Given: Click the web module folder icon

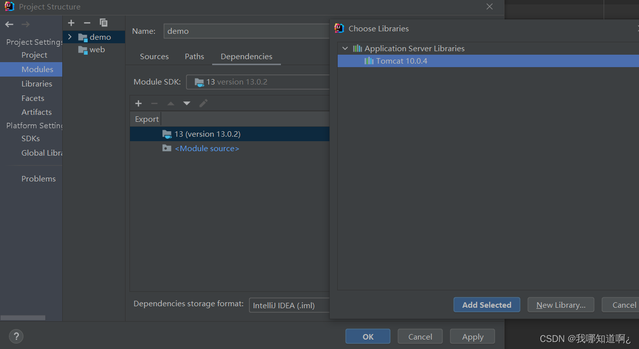Looking at the screenshot, I should click(x=83, y=50).
